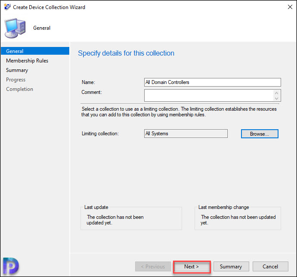Screen dimensions: 297x277
Task: Click the Limiting collection field
Action: 186,134
